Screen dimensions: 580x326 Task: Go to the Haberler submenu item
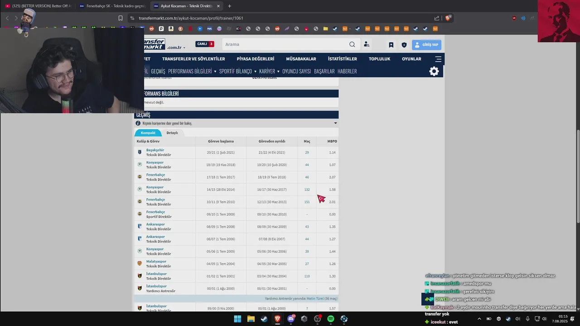347,71
